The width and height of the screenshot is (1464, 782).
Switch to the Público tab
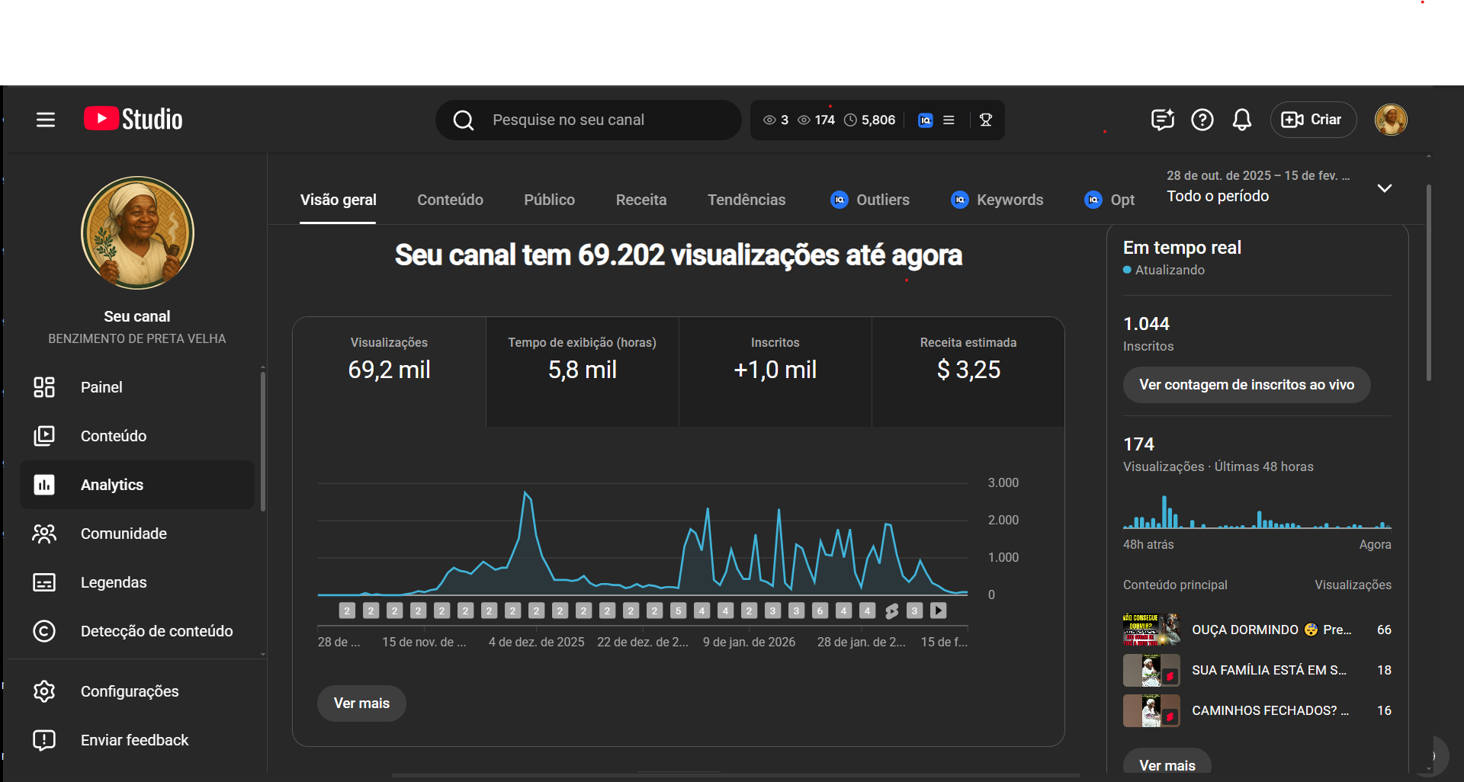(549, 200)
